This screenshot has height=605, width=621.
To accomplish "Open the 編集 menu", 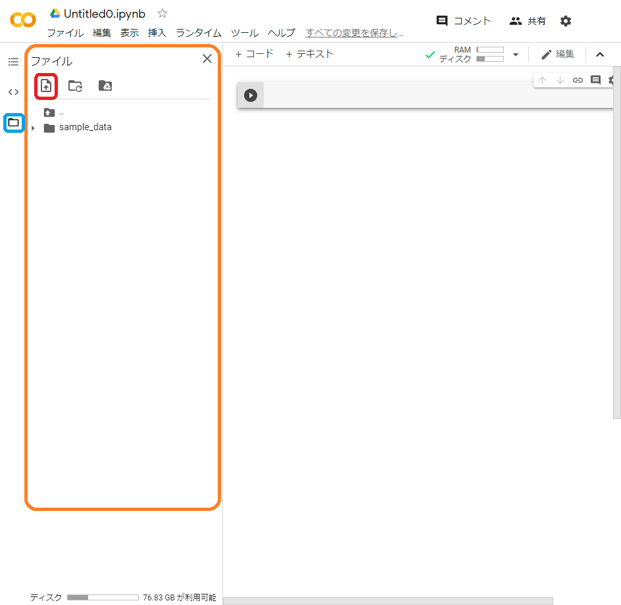I will [x=102, y=33].
